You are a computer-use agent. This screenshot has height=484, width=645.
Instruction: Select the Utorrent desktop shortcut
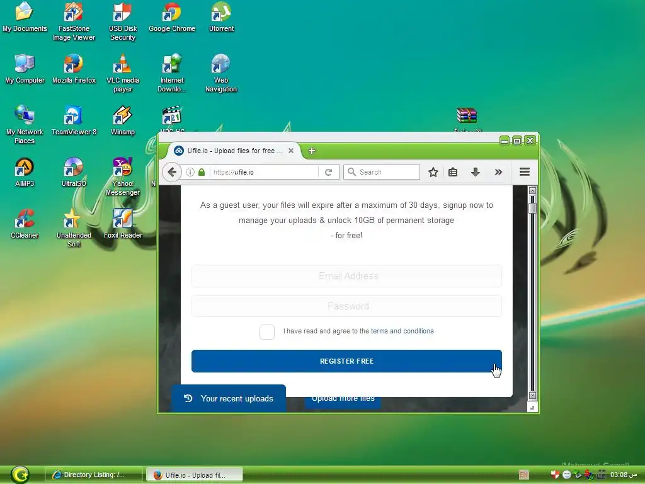coord(221,17)
